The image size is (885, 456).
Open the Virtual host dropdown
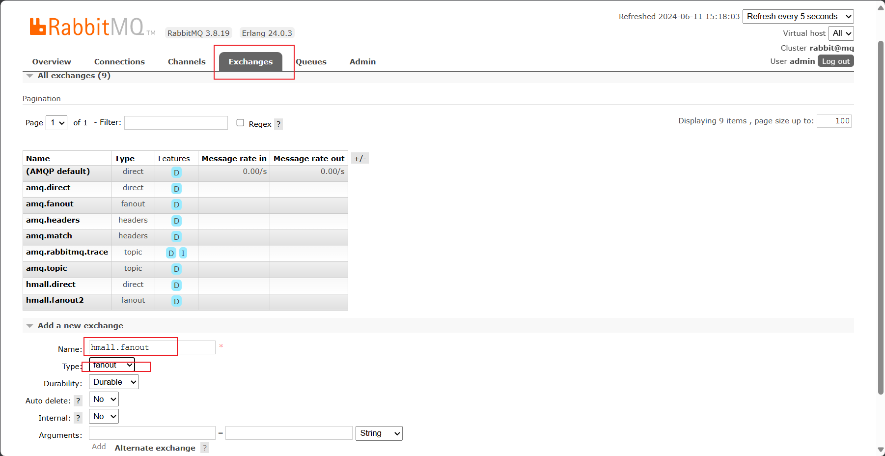click(841, 33)
